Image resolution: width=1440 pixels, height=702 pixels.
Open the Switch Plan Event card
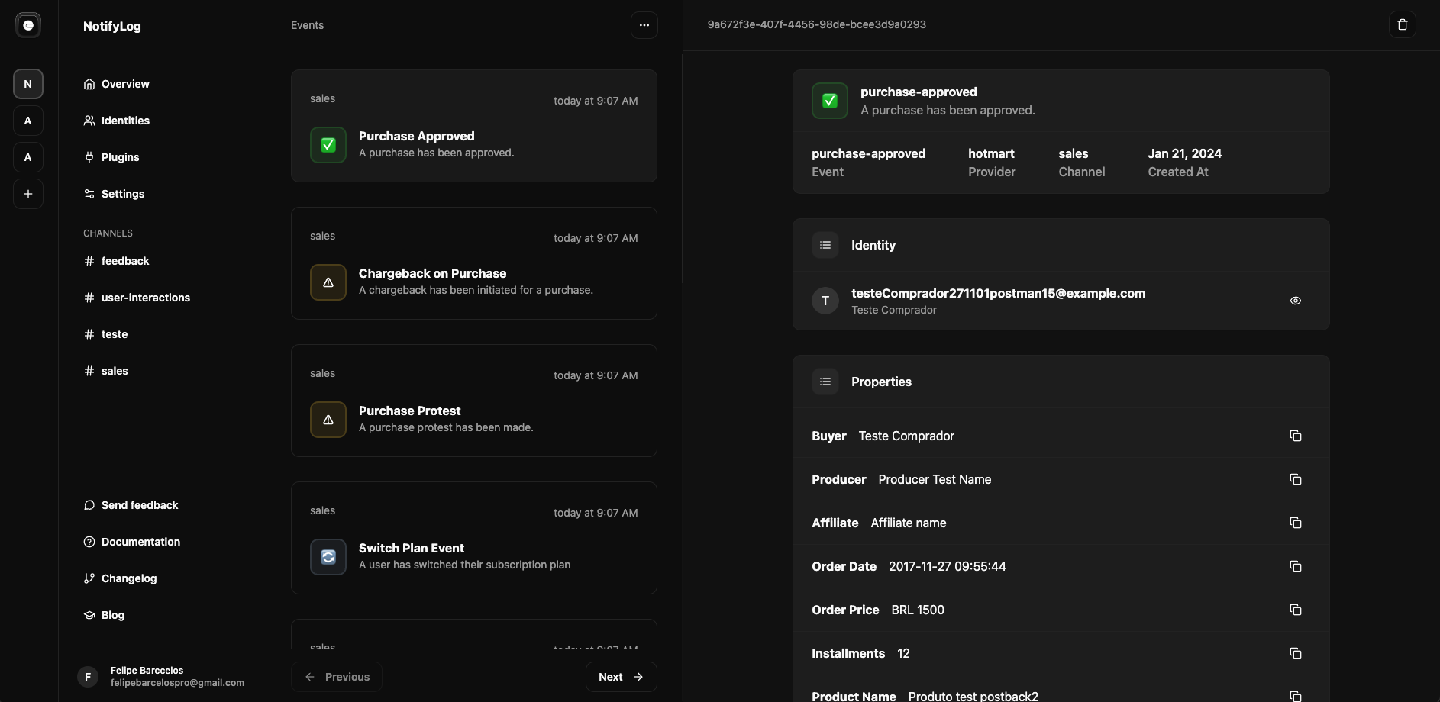click(474, 538)
